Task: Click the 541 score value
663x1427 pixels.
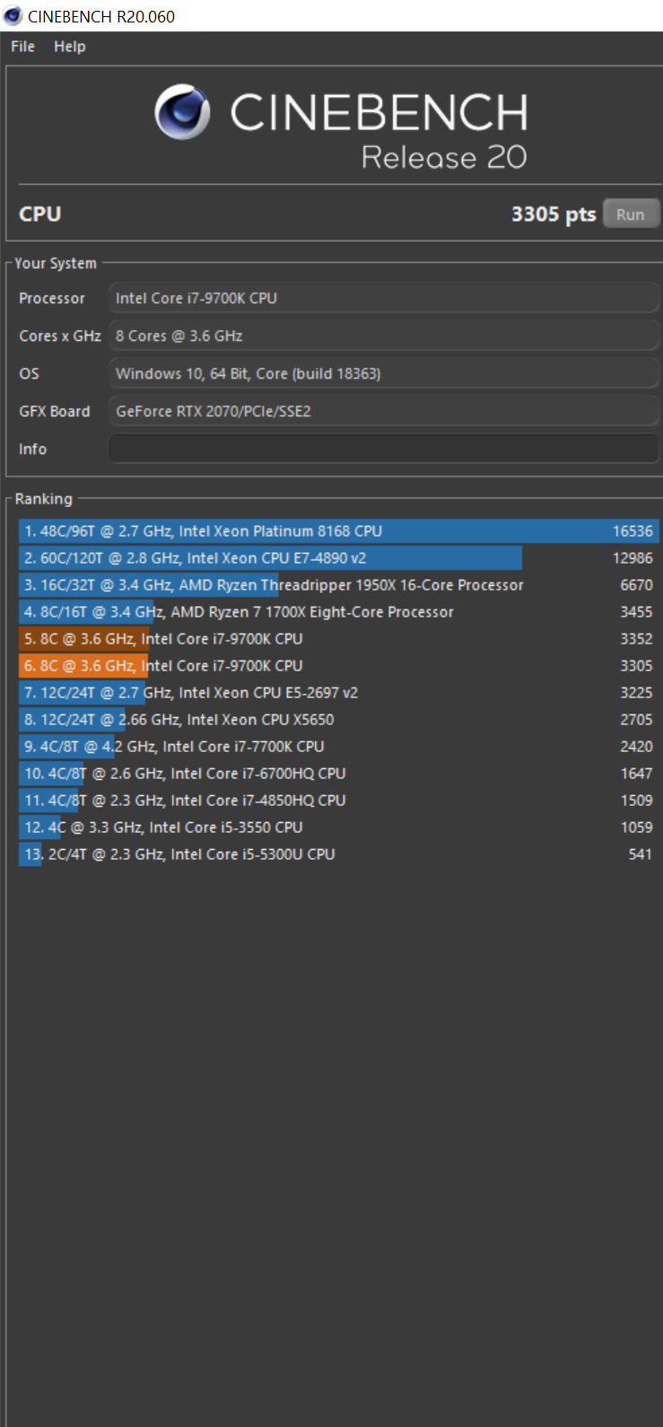Action: pos(640,854)
